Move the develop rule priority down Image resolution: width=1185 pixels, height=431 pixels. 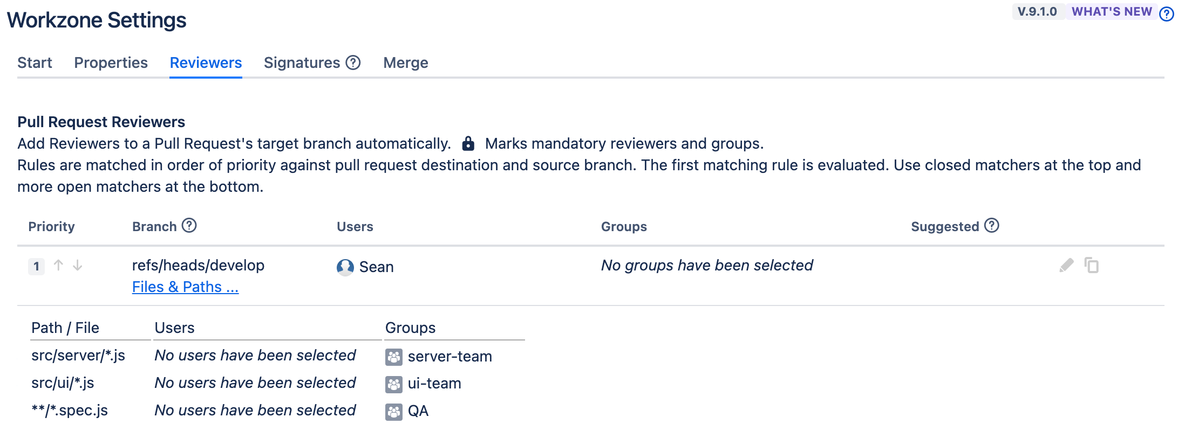point(78,265)
